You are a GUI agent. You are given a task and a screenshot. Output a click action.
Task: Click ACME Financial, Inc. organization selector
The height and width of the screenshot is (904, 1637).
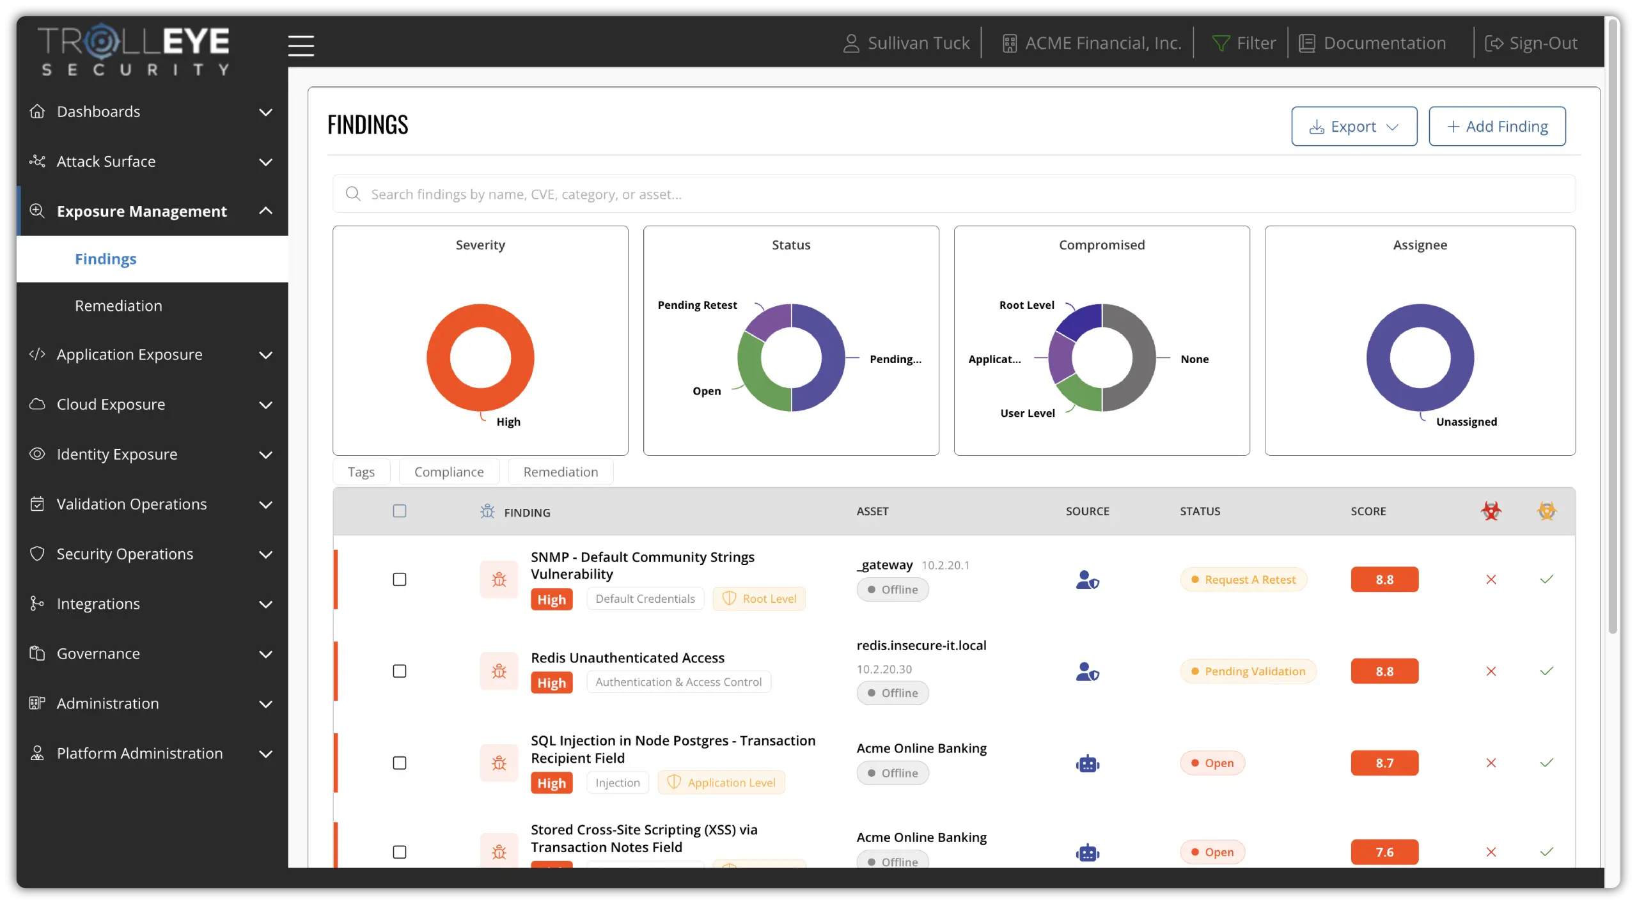coord(1091,43)
